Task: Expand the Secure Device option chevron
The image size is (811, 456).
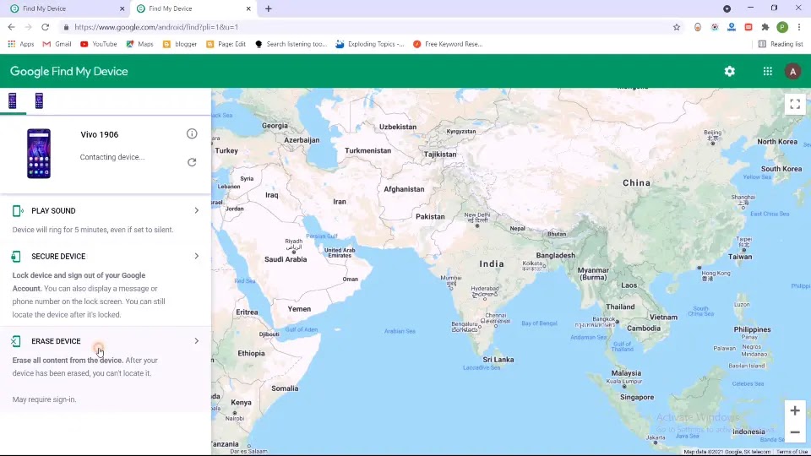Action: click(197, 256)
